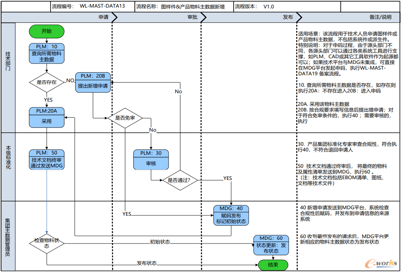Click the No label above 是否通过?
Image resolution: width=401 pixels, height=272 pixels.
tap(178, 91)
